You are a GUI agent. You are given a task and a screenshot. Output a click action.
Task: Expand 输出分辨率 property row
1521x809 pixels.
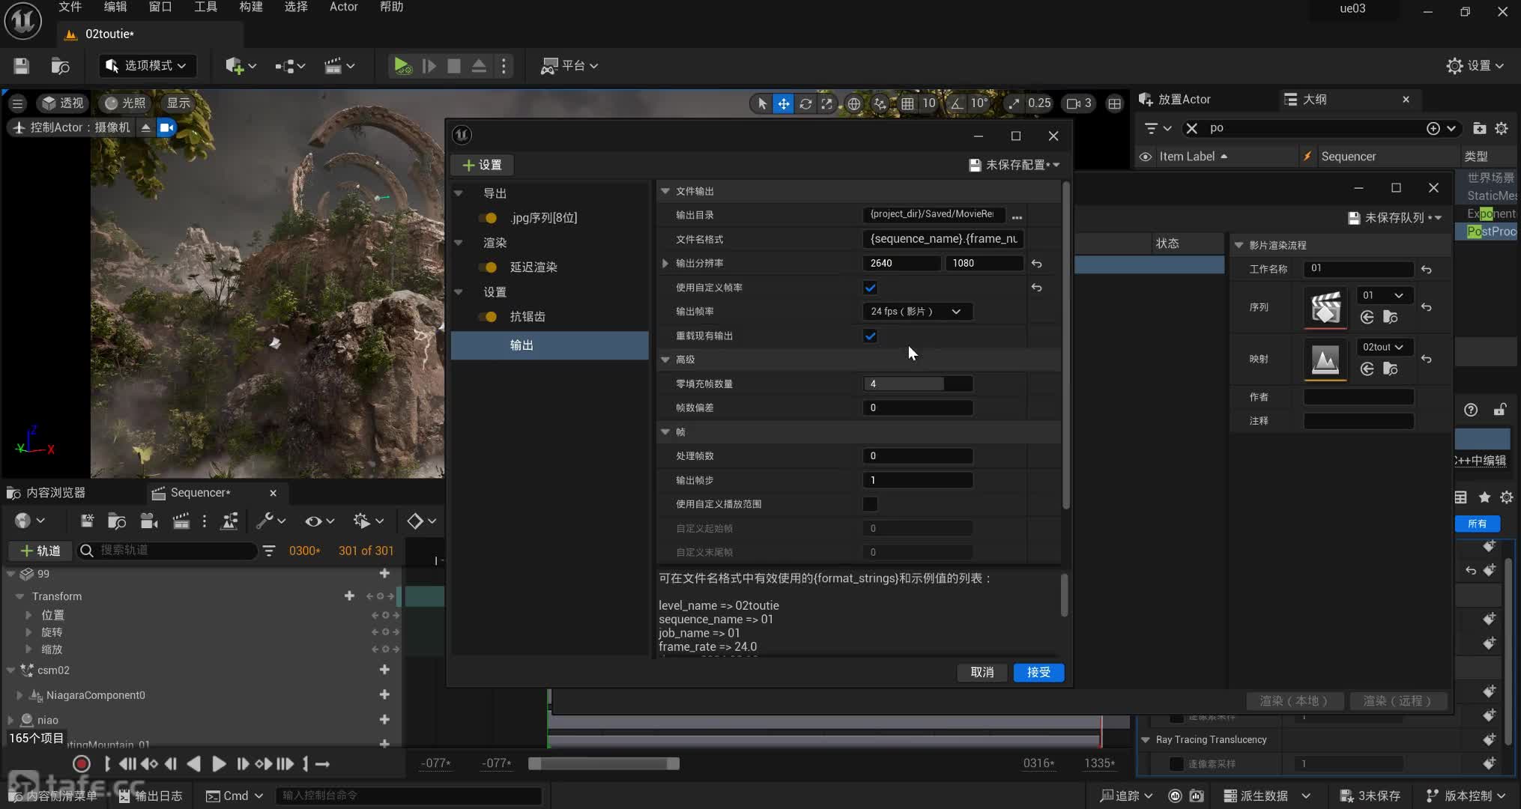665,264
